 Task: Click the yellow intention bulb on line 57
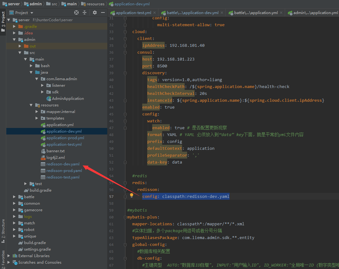131,195
